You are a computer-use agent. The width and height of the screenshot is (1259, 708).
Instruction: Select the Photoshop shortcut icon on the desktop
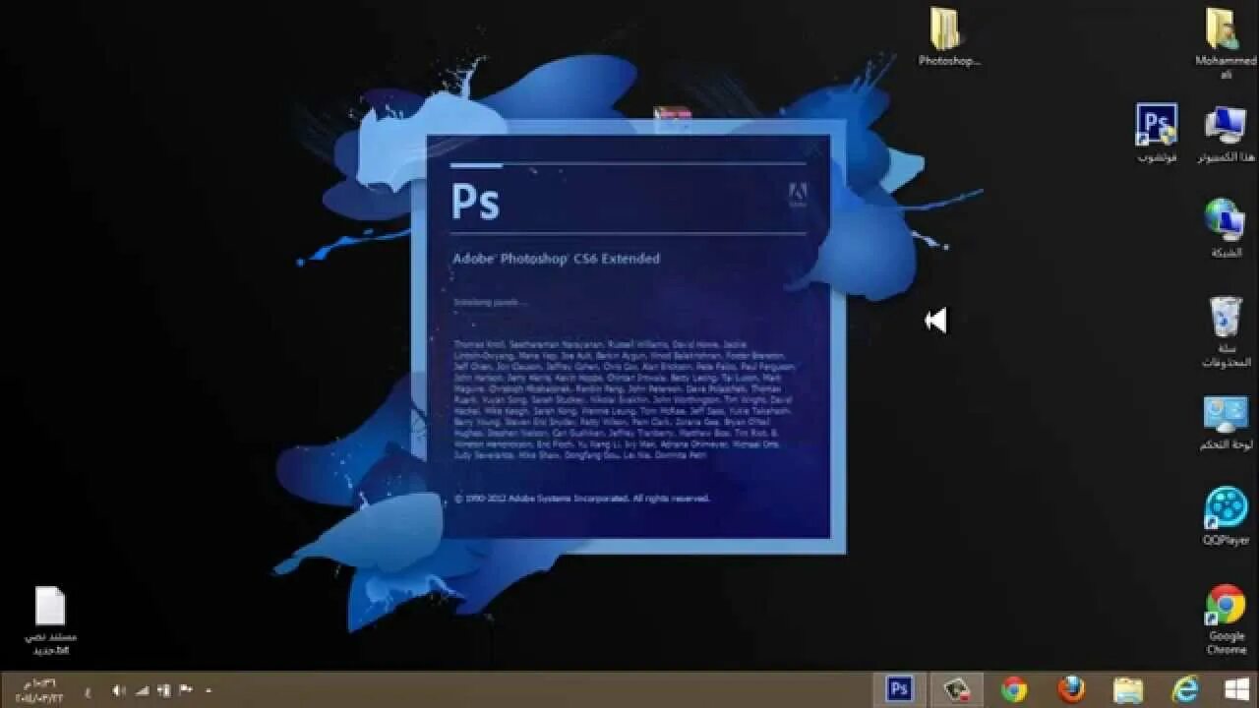click(1157, 133)
